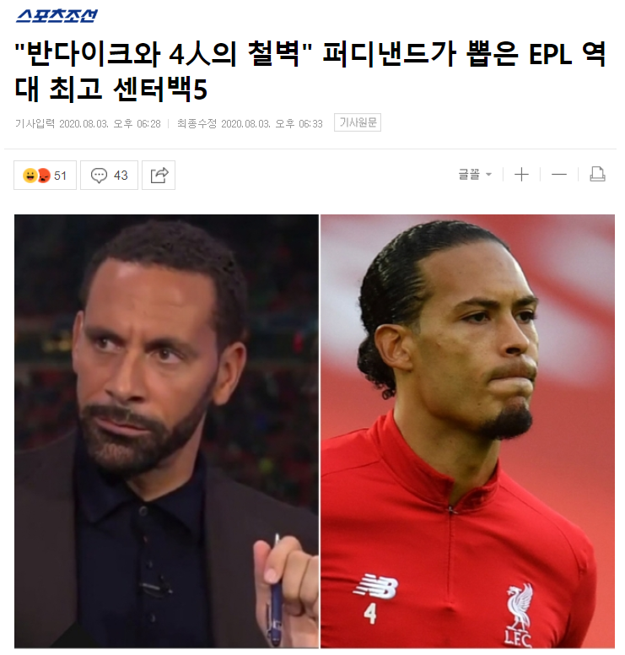Open the 글꼴 font dropdown
This screenshot has width=625, height=655.
click(475, 174)
